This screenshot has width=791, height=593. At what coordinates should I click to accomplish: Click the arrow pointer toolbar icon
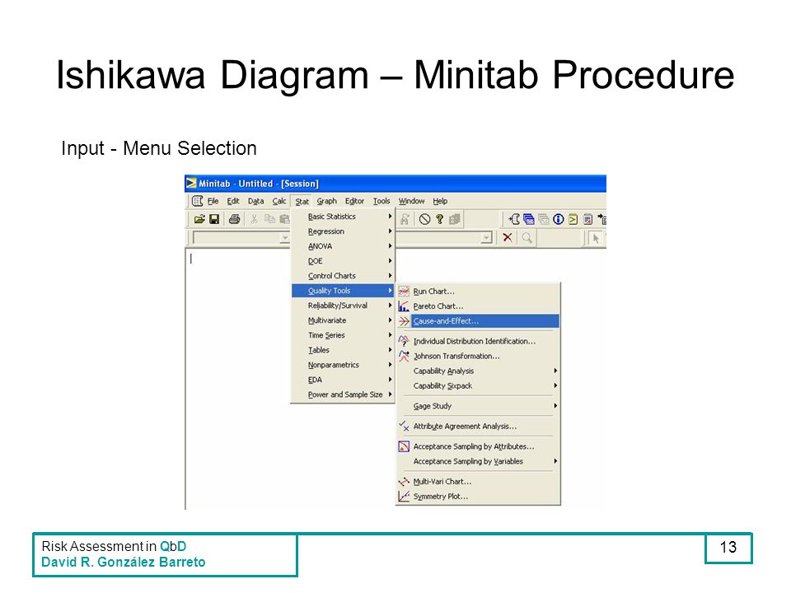[596, 238]
